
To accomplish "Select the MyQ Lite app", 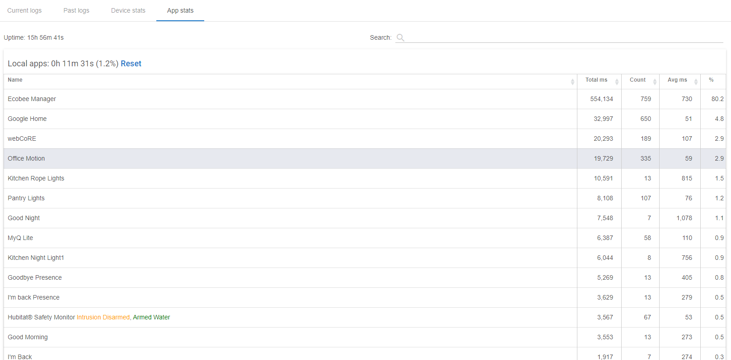I will click(x=20, y=238).
